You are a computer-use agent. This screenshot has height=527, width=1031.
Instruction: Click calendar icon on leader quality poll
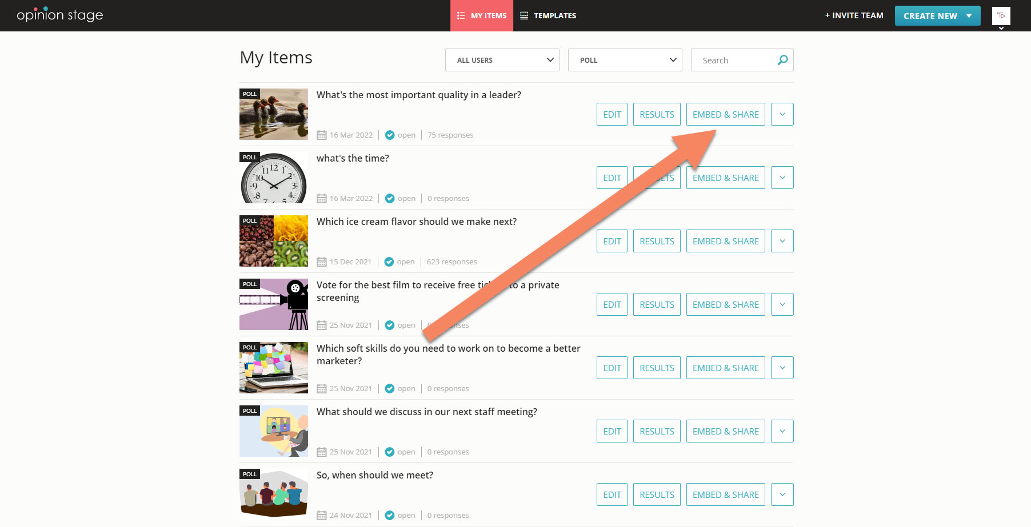coord(322,135)
